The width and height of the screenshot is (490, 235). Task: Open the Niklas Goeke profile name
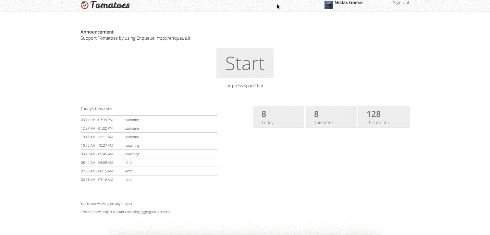(x=348, y=3)
